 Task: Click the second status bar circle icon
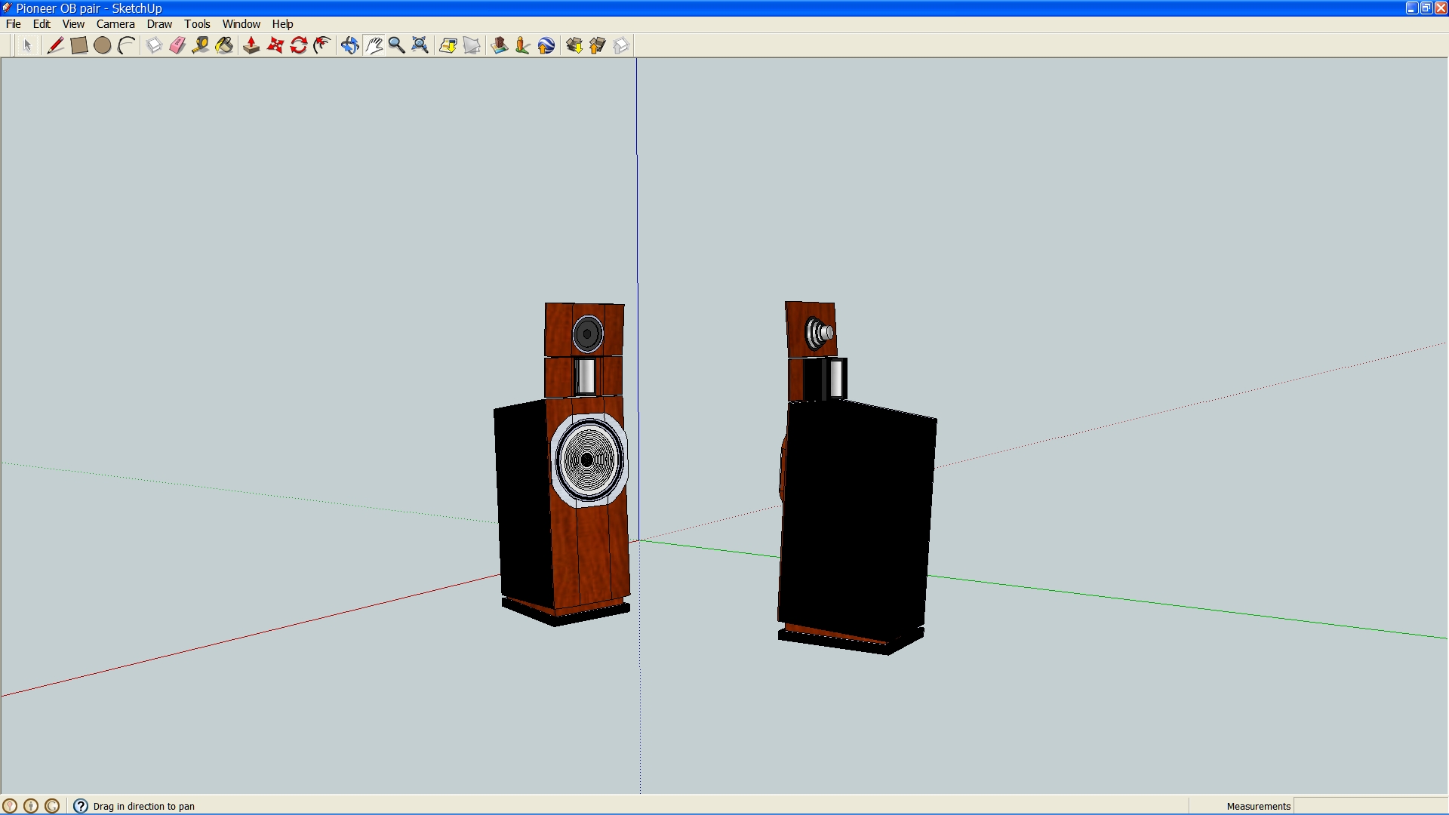31,806
